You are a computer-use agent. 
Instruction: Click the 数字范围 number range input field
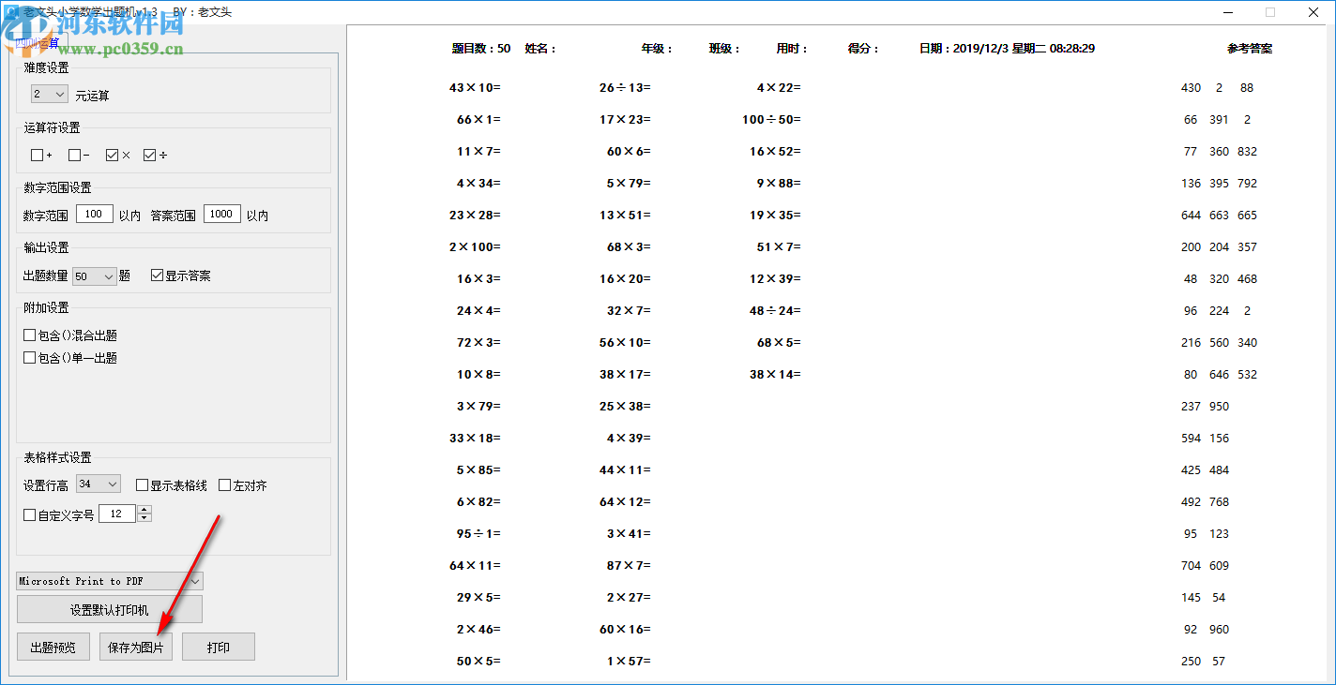pos(94,213)
